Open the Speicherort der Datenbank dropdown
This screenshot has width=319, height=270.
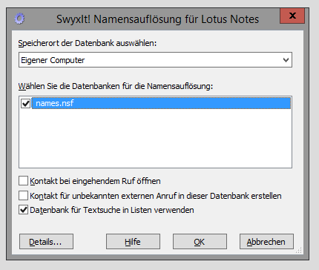(155, 60)
